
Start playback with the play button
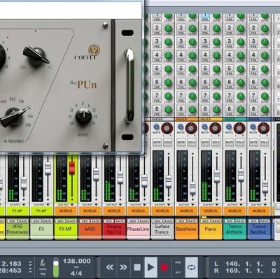coord(150,267)
